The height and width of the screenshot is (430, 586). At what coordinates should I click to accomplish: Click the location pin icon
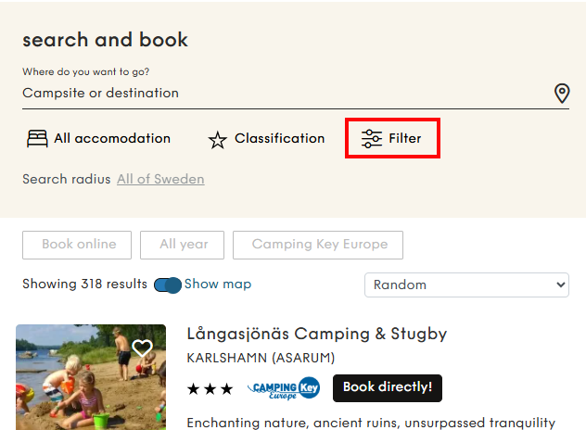[x=561, y=94]
